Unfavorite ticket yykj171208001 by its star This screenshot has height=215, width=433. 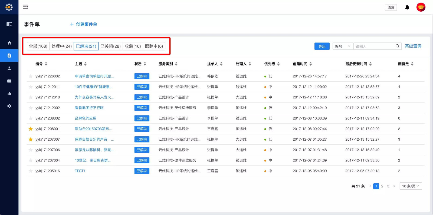click(31, 129)
